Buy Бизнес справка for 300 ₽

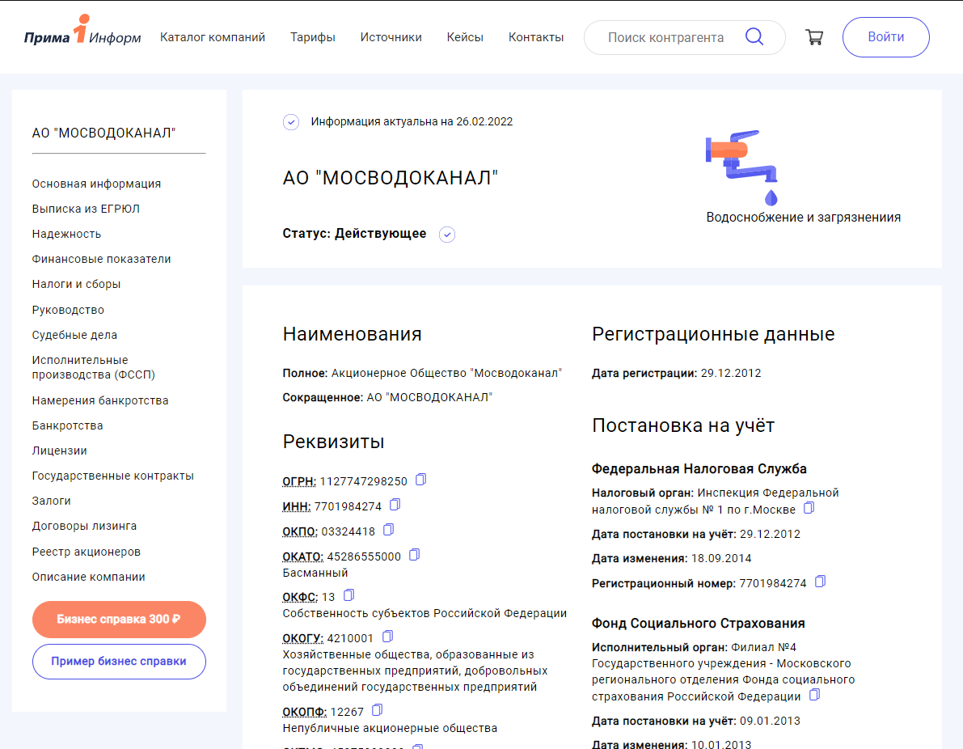119,620
